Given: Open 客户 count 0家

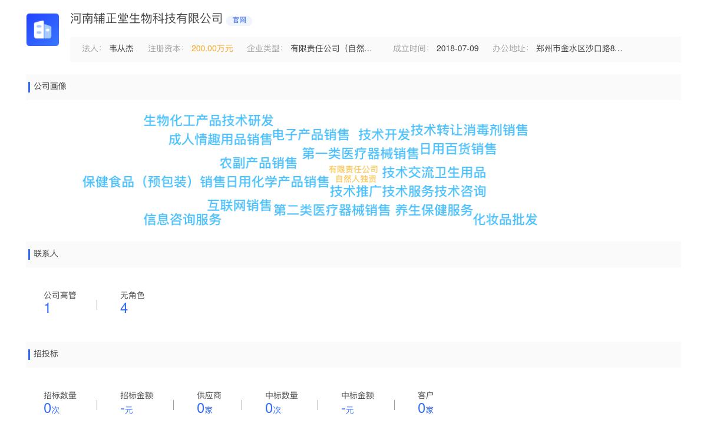Looking at the screenshot, I should pos(425,408).
